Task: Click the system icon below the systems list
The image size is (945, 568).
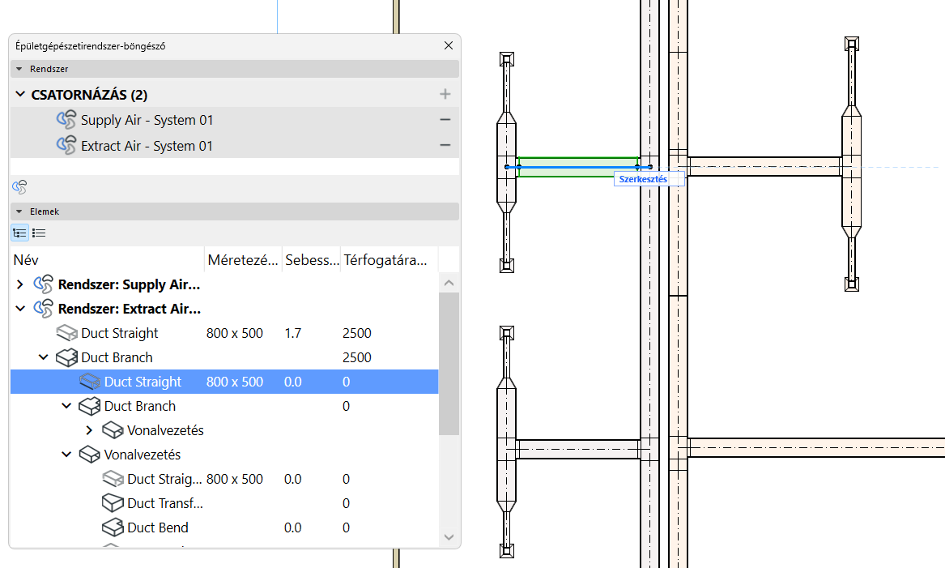Action: pos(19,187)
